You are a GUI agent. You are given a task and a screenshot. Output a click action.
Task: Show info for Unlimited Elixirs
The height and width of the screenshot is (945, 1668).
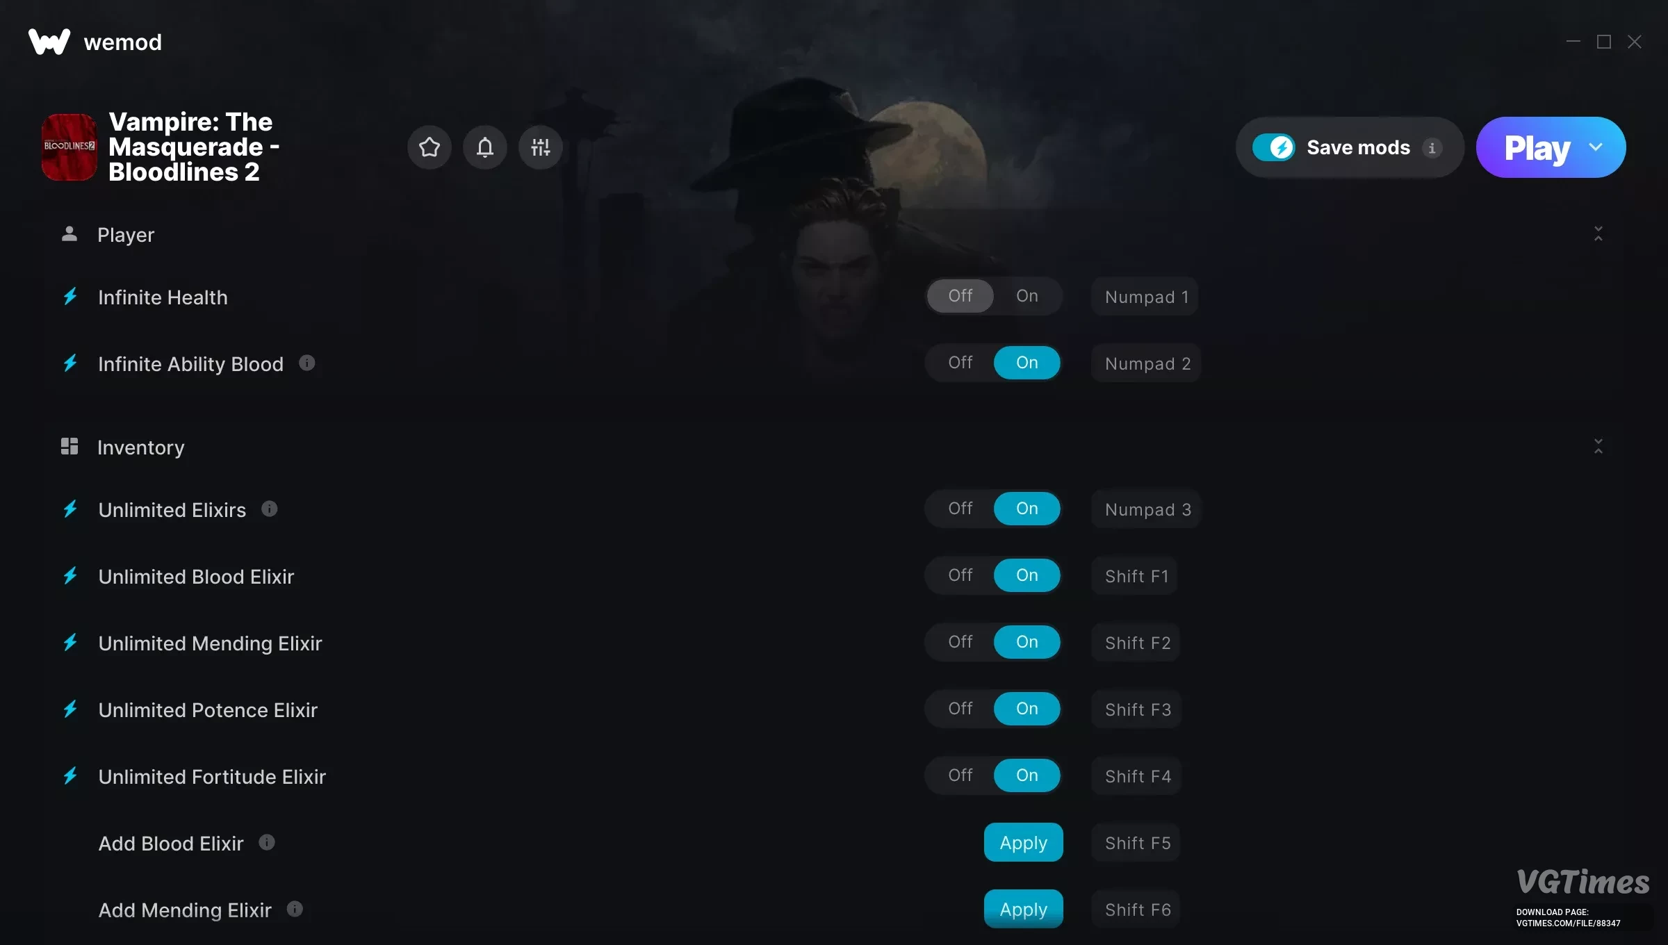click(x=270, y=509)
